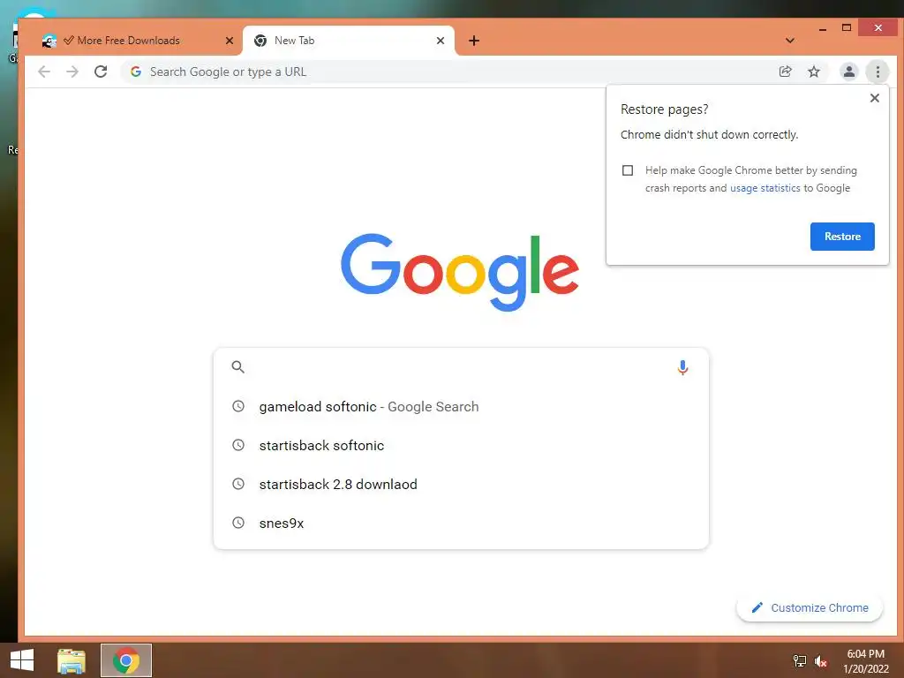
Task: Choose suggestion startisback 2.8 downlaod
Action: pos(461,485)
